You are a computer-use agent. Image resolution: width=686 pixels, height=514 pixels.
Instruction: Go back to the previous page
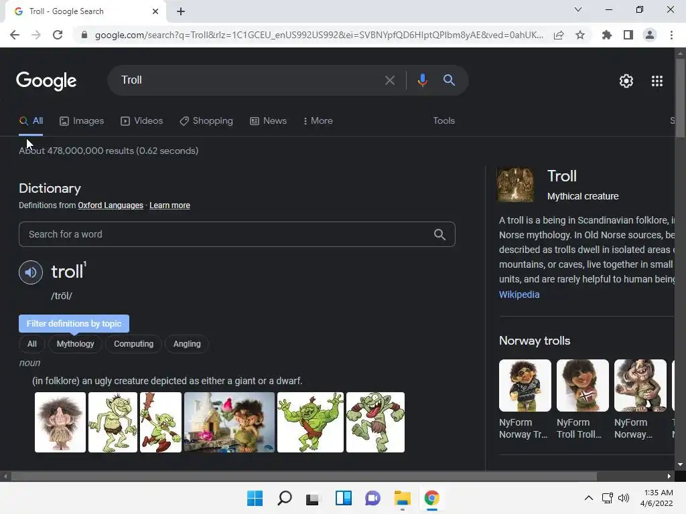[x=15, y=35]
